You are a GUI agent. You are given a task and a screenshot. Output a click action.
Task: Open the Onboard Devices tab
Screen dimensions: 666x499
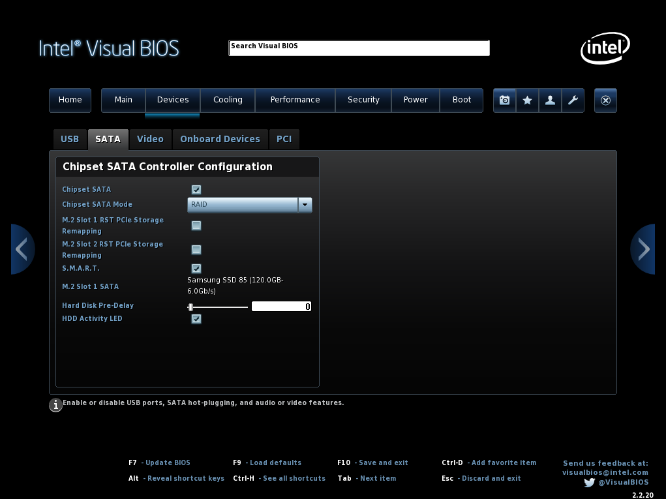coord(220,140)
